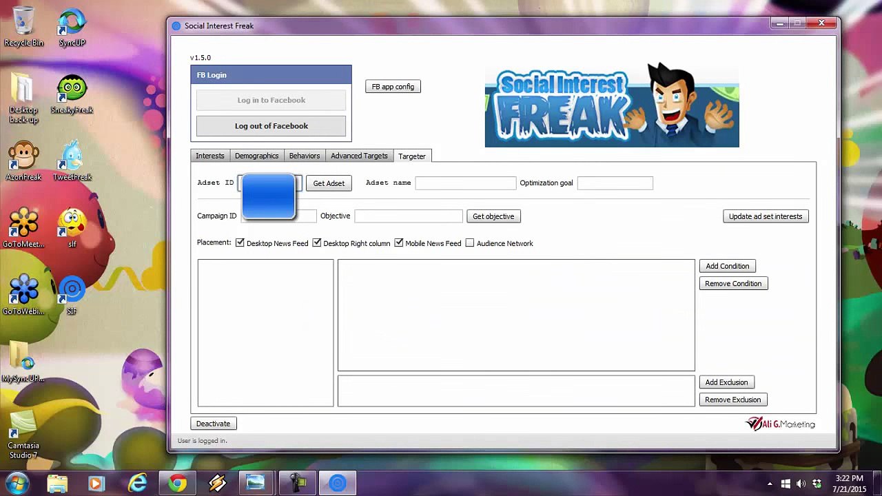882x496 pixels.
Task: Open the GoToWebinar desktop shortcut
Action: (23, 296)
